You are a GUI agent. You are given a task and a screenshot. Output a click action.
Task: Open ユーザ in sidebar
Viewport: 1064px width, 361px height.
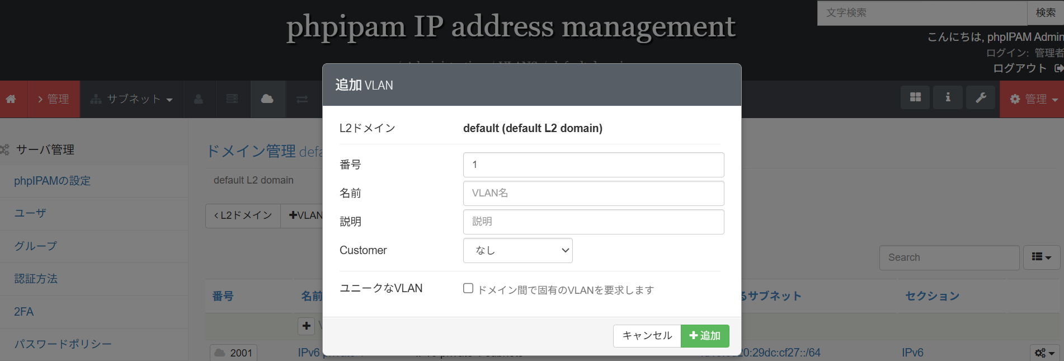coord(30,213)
